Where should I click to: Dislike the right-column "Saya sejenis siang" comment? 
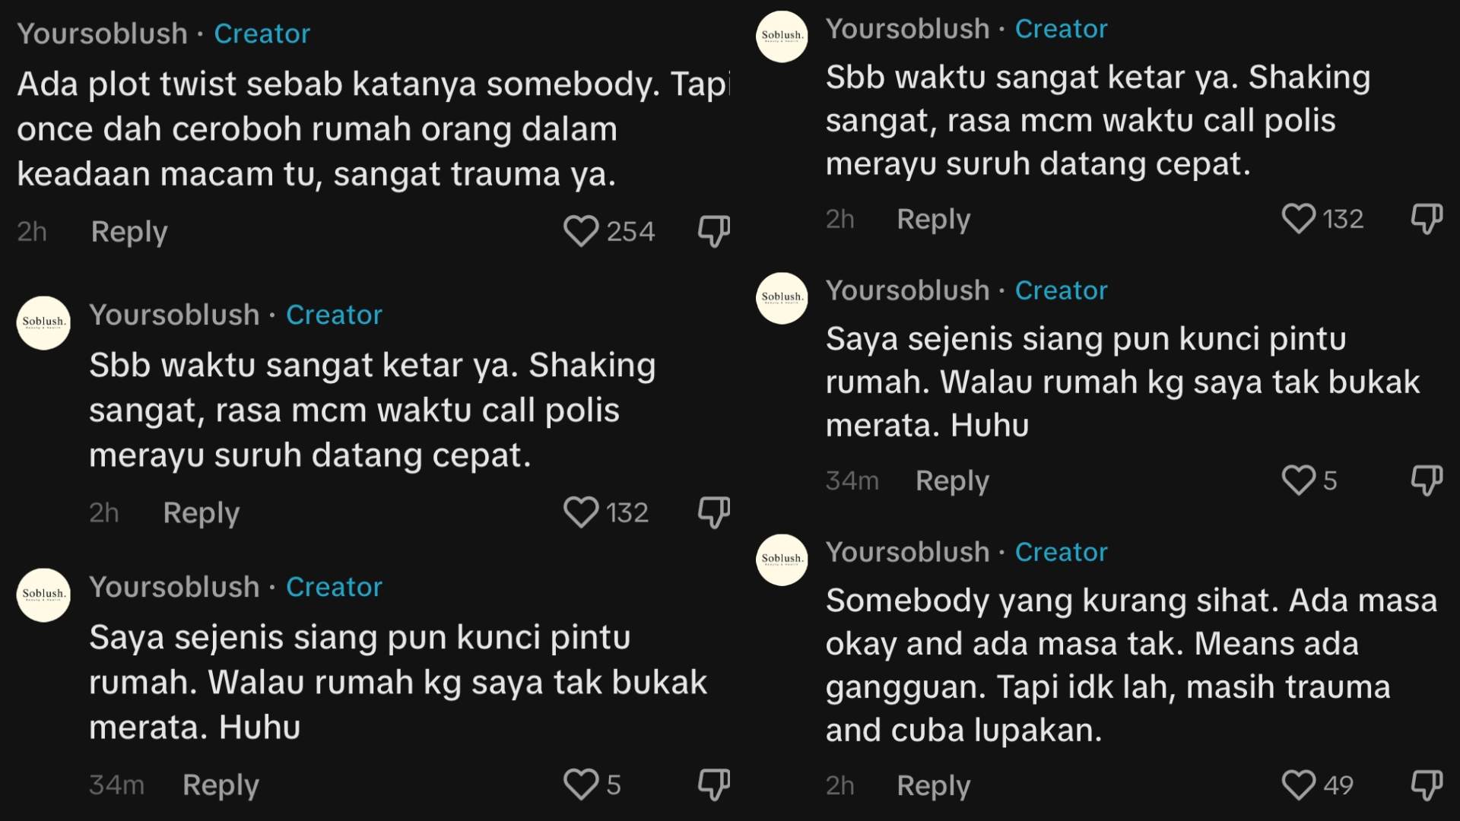tap(1426, 480)
